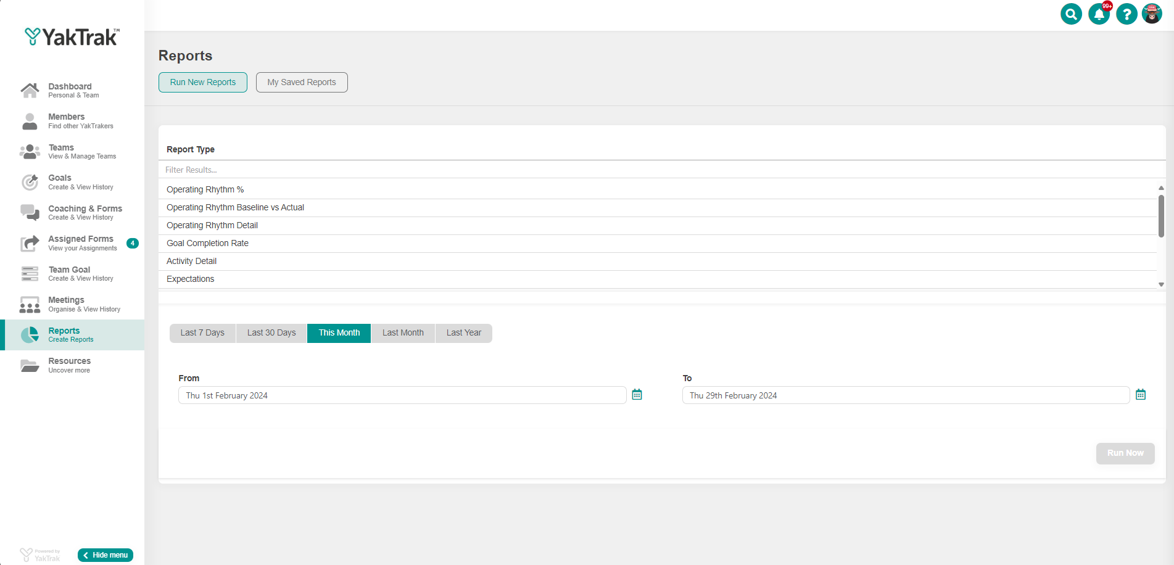Screen dimensions: 1174x565
Task: Switch to My Saved Reports tab
Action: [302, 82]
